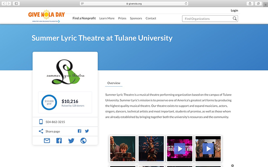268x167 pixels.
Task: Select the phone icon beside 504-862-3215
Action: 41,122
